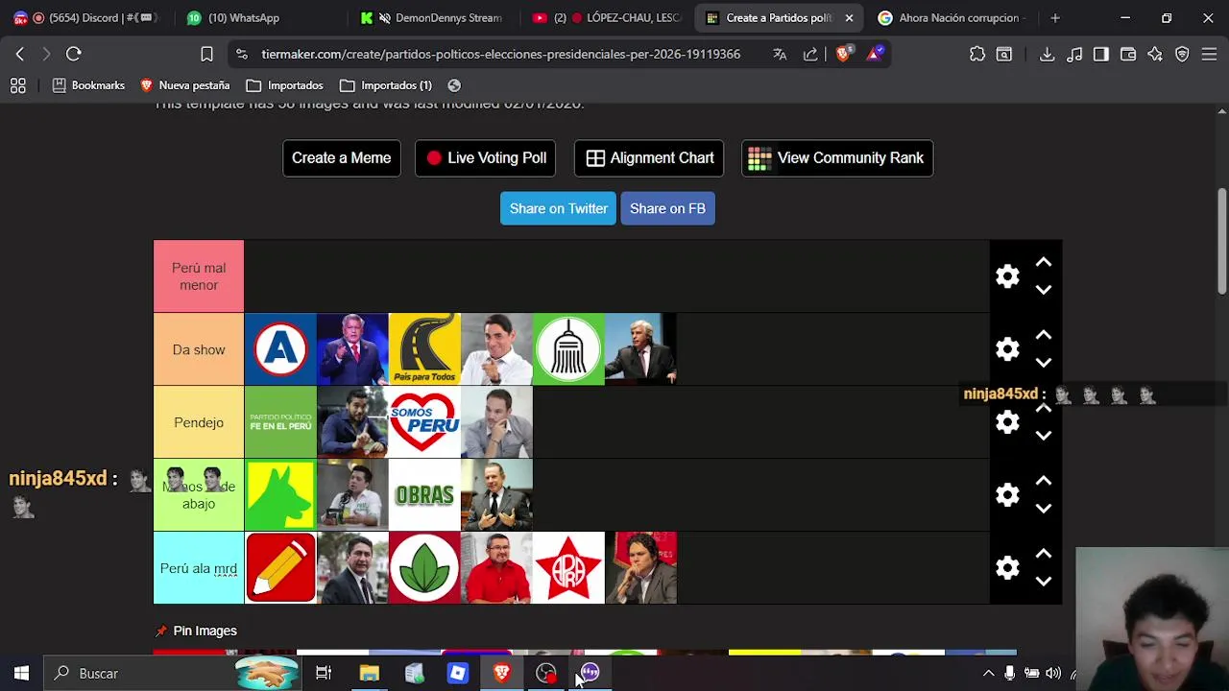Image resolution: width=1229 pixels, height=691 pixels.
Task: Move Perú ala mrd tier up
Action: [x=1044, y=555]
